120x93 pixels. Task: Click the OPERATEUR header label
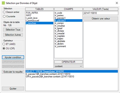click(68, 62)
